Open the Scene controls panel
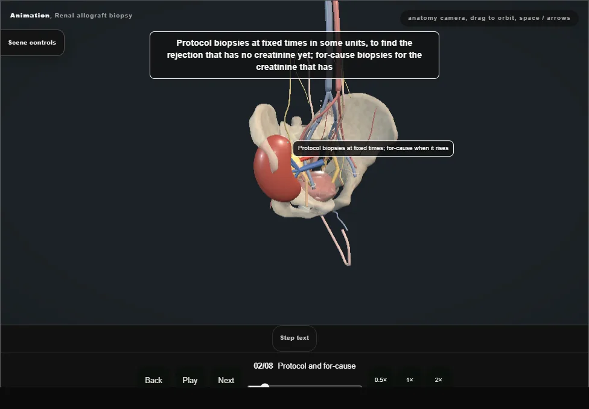Image resolution: width=589 pixels, height=409 pixels. tap(32, 43)
